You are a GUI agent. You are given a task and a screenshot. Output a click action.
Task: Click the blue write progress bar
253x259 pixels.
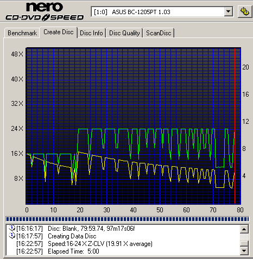click(x=127, y=219)
